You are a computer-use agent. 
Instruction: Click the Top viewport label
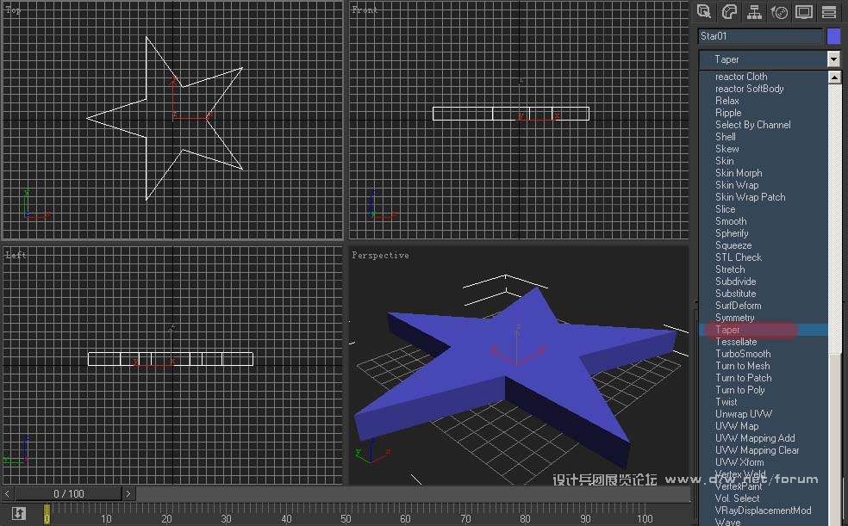coord(13,9)
